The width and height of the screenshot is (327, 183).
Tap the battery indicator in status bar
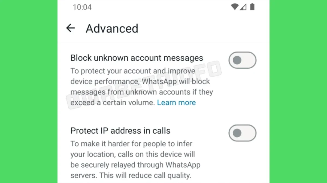[x=252, y=7]
